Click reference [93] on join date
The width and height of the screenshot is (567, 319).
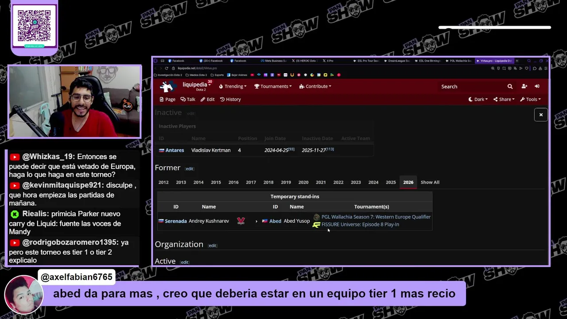point(291,149)
